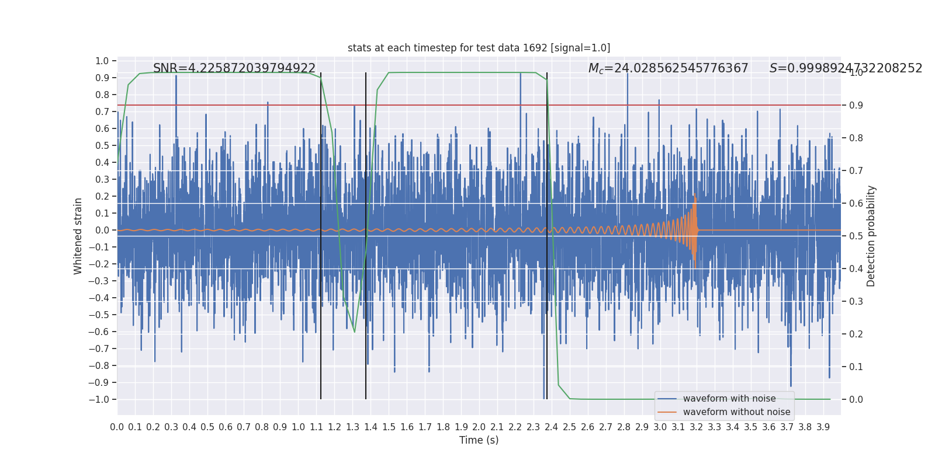Click the 0.9 tick on the Whitened strain axis
The image size is (935, 467).
click(x=102, y=78)
